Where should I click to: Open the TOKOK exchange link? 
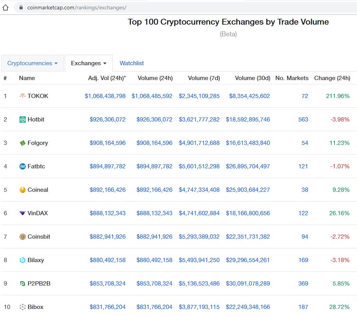click(x=38, y=96)
